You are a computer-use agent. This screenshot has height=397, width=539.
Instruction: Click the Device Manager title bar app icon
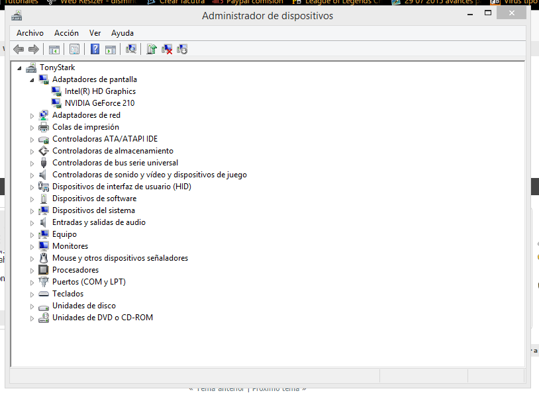tap(17, 16)
